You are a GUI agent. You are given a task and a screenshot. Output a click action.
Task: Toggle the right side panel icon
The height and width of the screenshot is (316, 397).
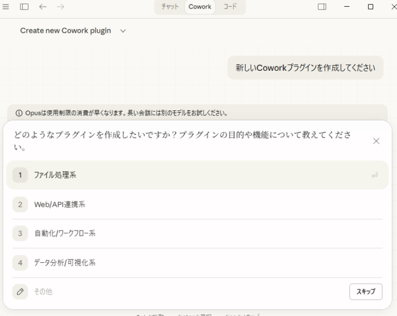322,7
